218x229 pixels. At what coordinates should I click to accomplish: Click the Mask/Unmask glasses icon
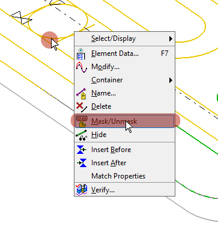click(x=82, y=121)
